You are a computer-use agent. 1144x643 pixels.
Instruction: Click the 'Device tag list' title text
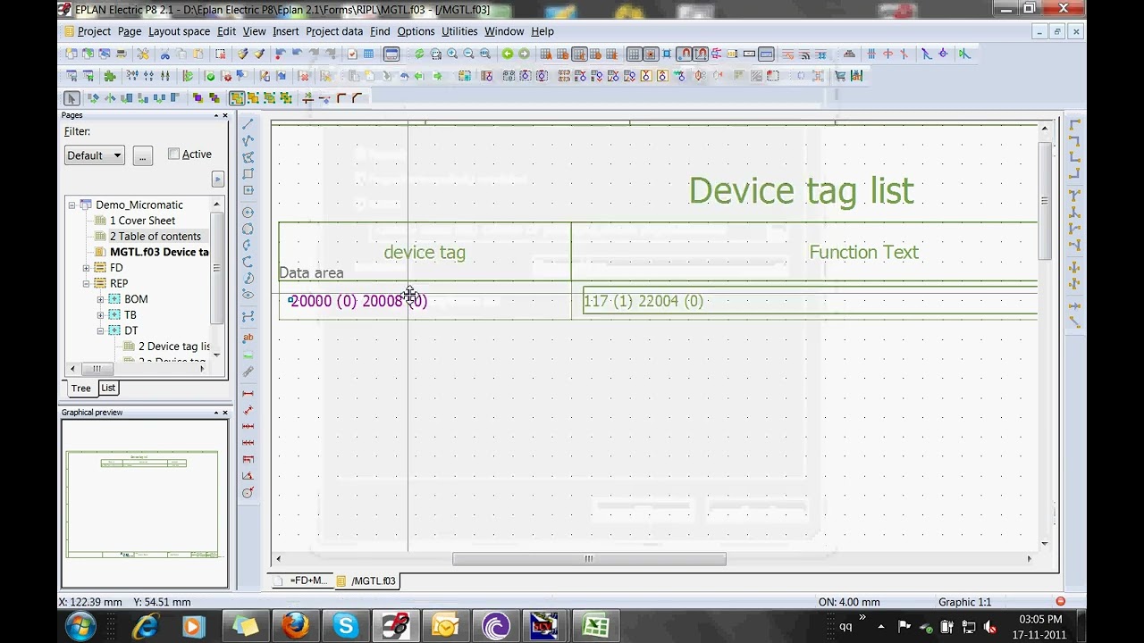801,190
